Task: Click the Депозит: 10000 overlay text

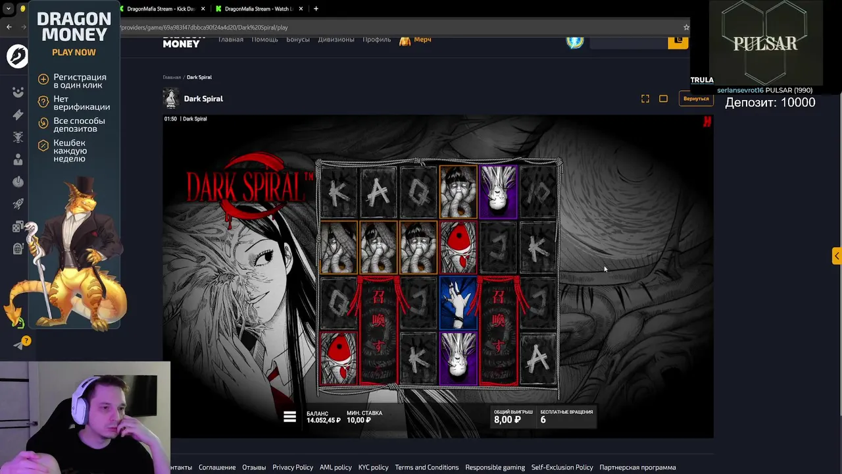Action: point(770,103)
